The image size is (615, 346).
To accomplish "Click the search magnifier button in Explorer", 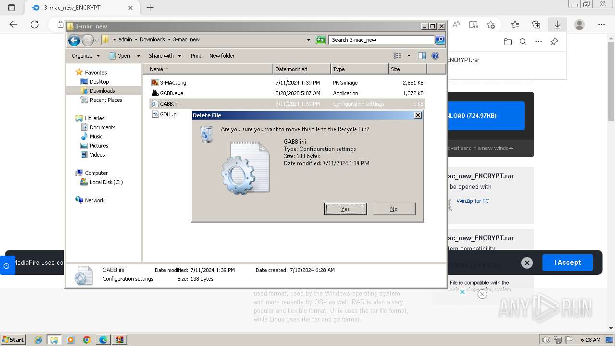I will pyautogui.click(x=440, y=40).
